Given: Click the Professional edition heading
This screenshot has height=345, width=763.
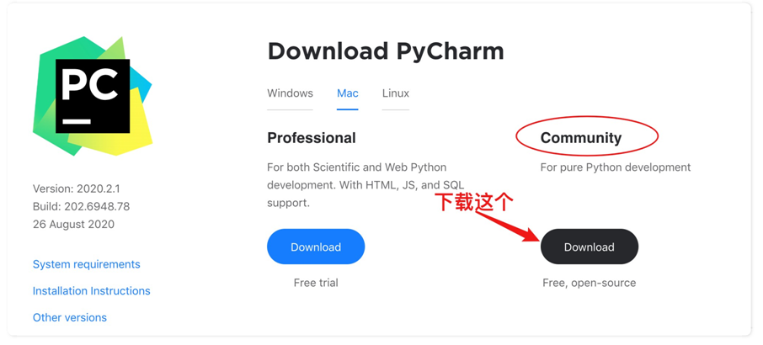Looking at the screenshot, I should coord(312,138).
